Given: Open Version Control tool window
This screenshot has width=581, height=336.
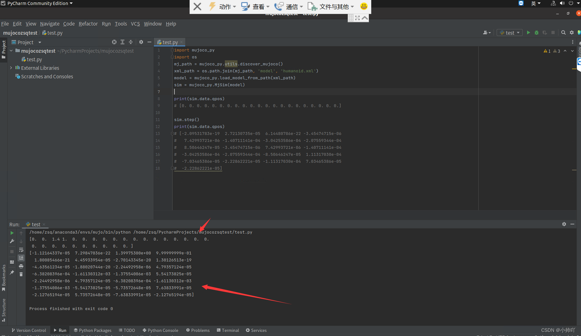Looking at the screenshot, I should click(x=29, y=330).
